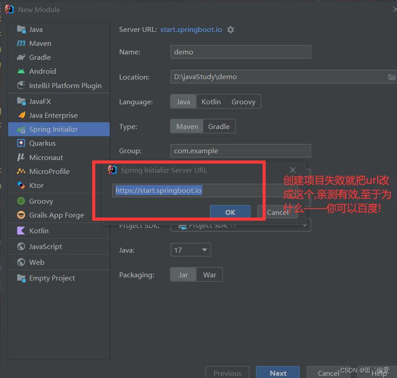Click the Kotlin K icon
This screenshot has width=397, height=378.
coord(21,231)
